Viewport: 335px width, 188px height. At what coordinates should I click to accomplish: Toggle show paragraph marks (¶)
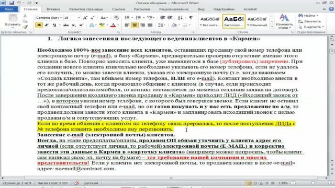pyautogui.click(x=191, y=18)
